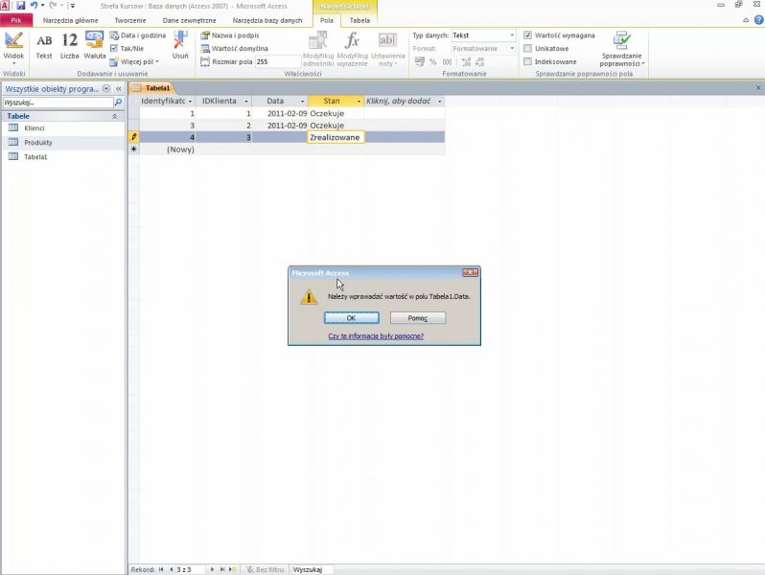Switch to the Tworzenie ribbon tab
The height and width of the screenshot is (575, 765).
click(130, 19)
